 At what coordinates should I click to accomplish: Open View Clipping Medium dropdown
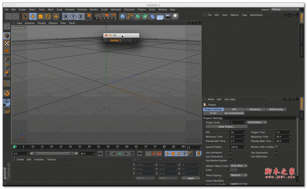[238, 175]
